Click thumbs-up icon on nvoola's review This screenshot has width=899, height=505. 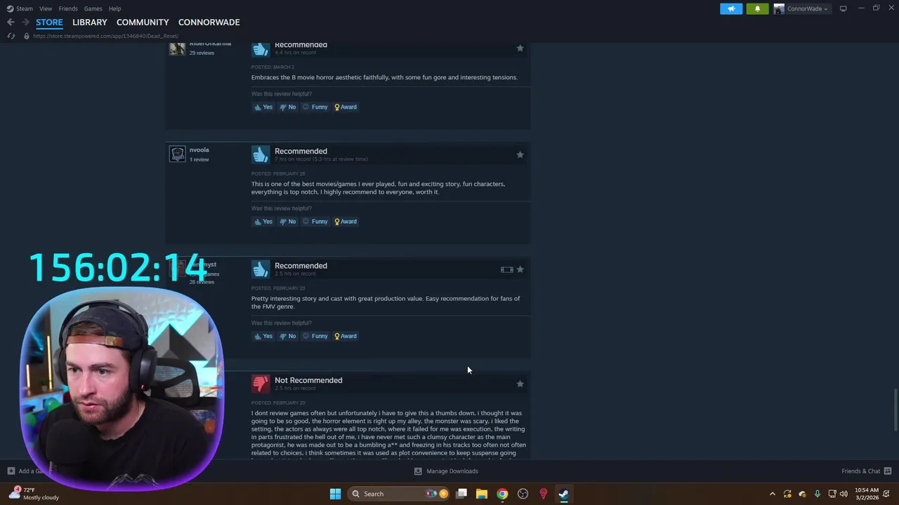(261, 154)
